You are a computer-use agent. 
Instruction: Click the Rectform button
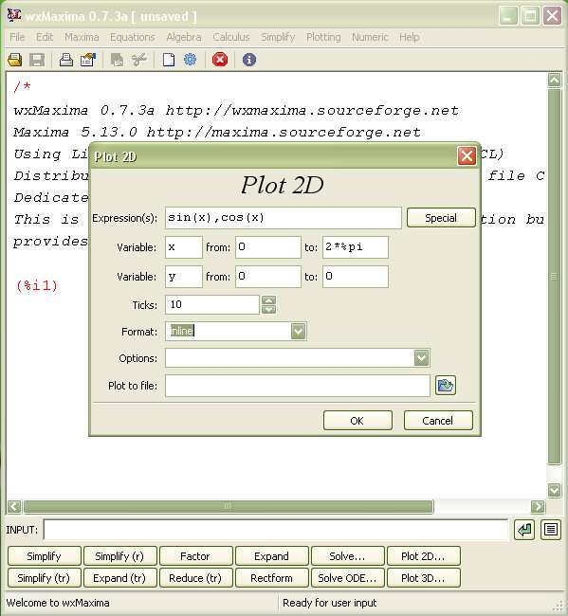tap(271, 578)
